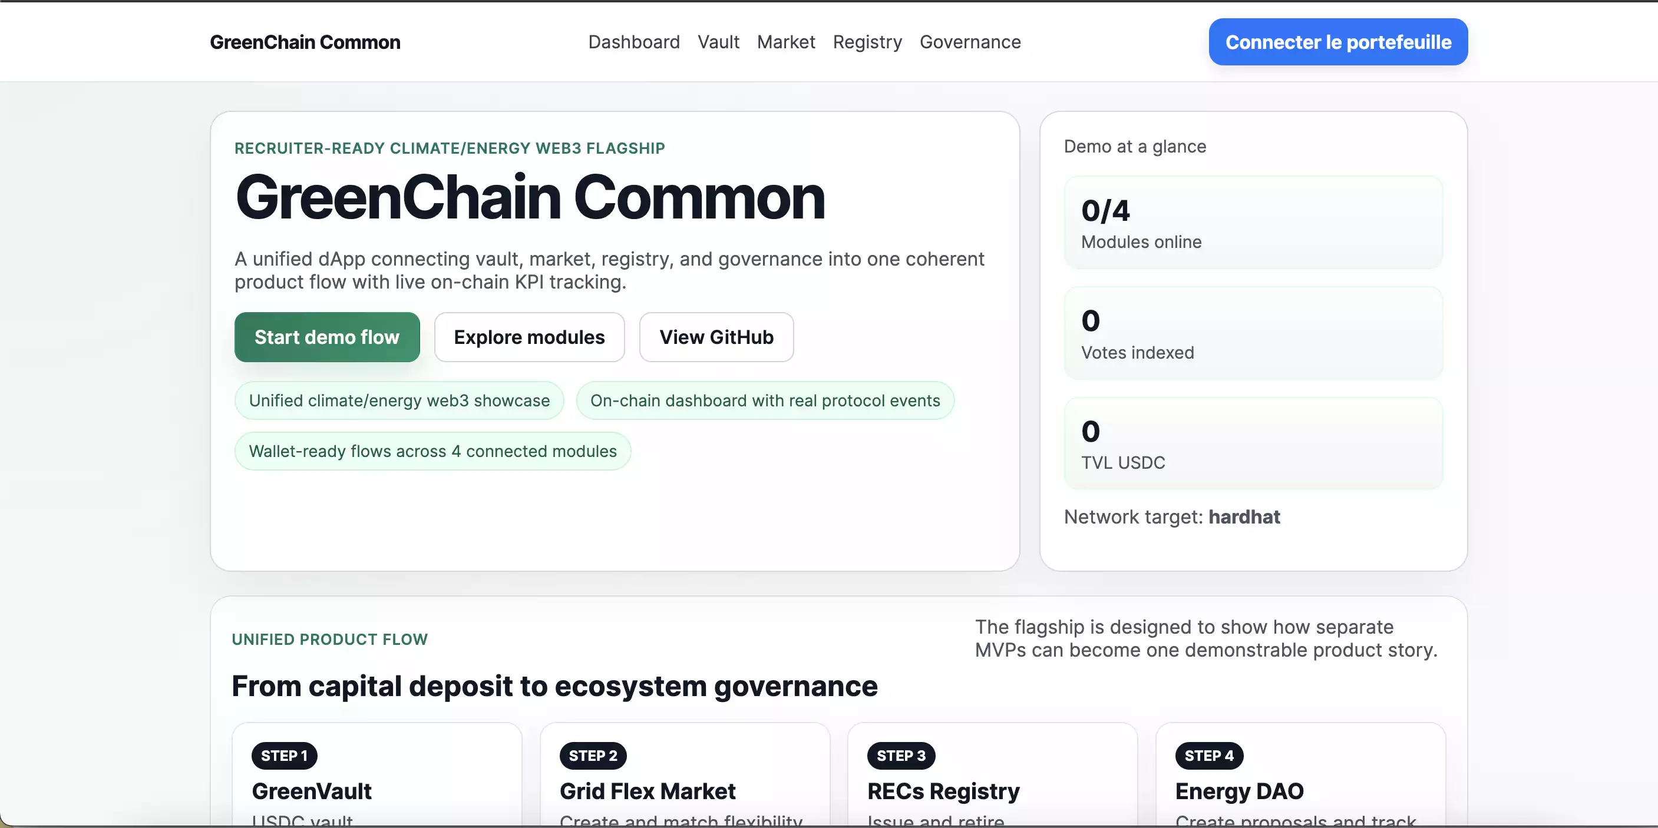Click Start demo flow
The image size is (1658, 828).
pyautogui.click(x=327, y=336)
